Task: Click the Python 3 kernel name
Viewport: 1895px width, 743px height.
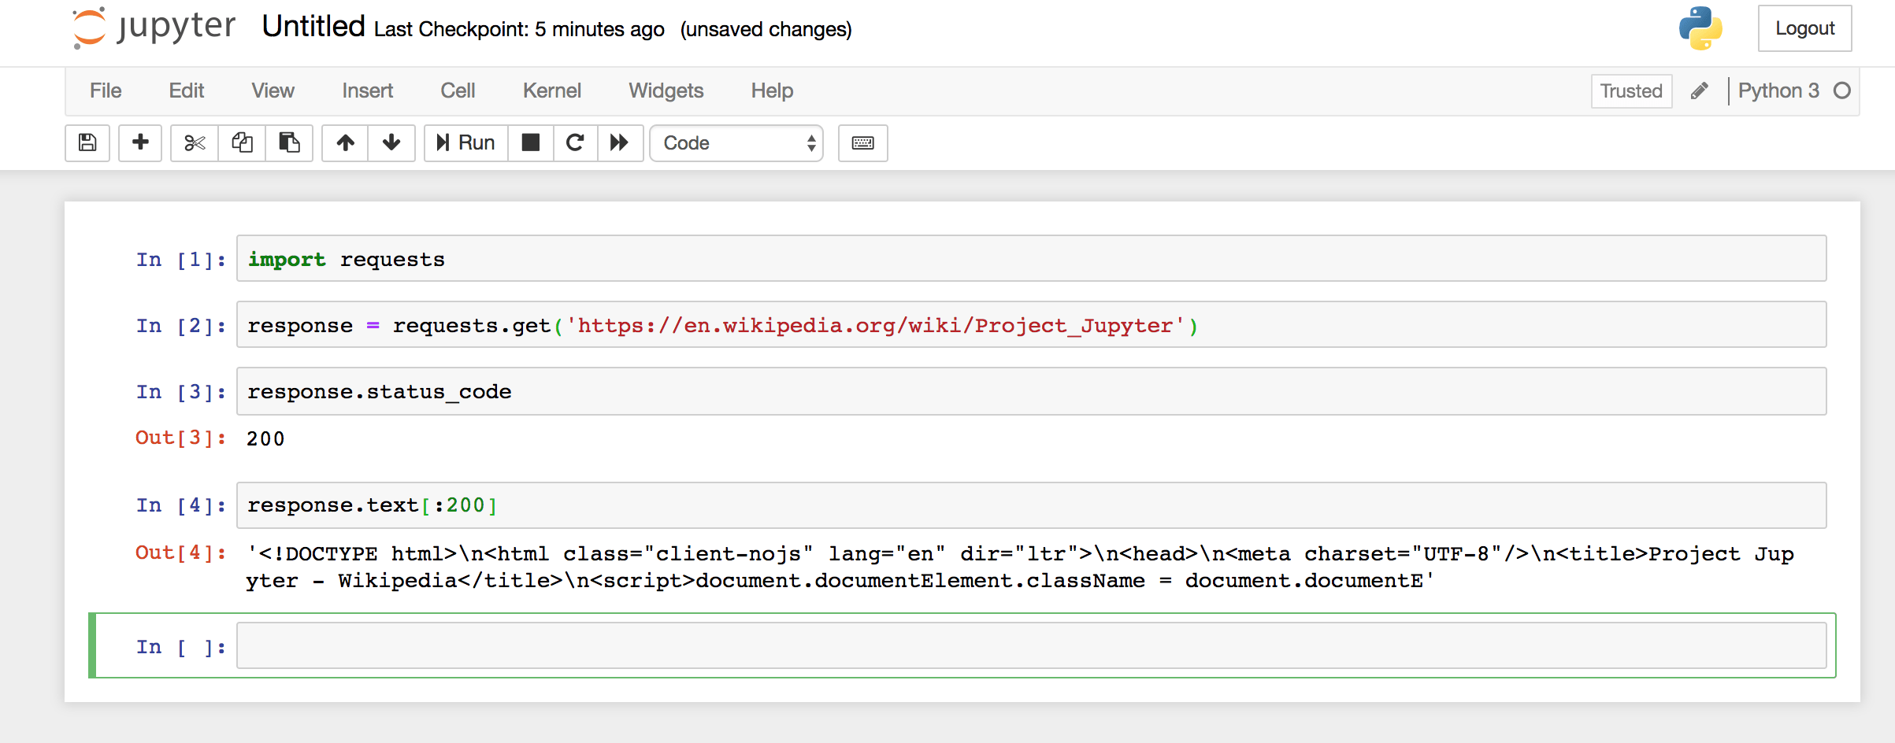Action: click(x=1778, y=91)
